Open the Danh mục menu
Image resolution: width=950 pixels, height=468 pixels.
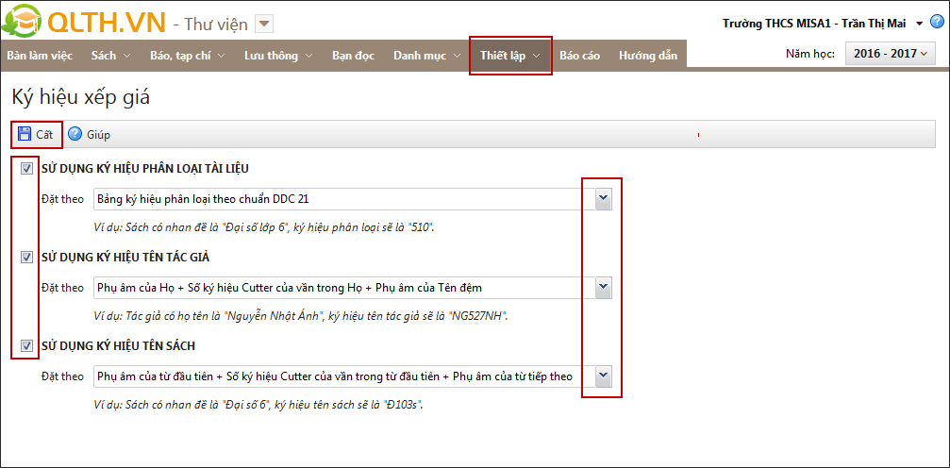pyautogui.click(x=427, y=56)
